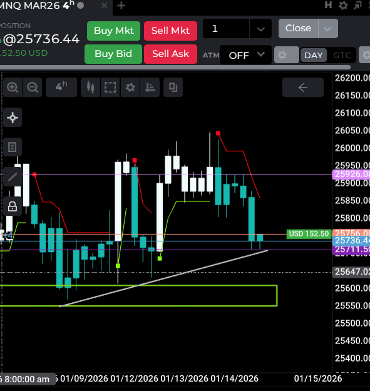Activate the crosshair cursor tool
370x391 pixels.
tap(13, 118)
